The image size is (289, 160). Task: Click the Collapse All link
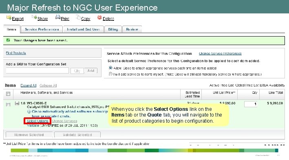point(48,86)
